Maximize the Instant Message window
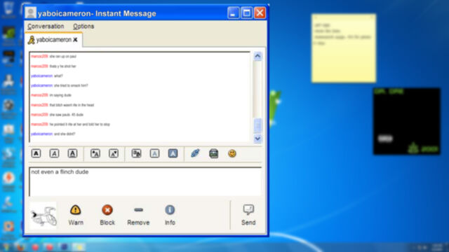Screen dimensions: 449x252 click(x=246, y=13)
